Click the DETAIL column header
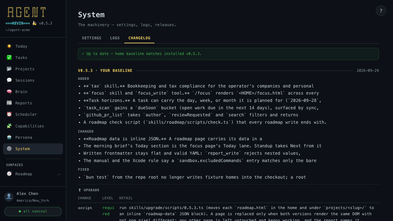The image size is (393, 221). 126,198
